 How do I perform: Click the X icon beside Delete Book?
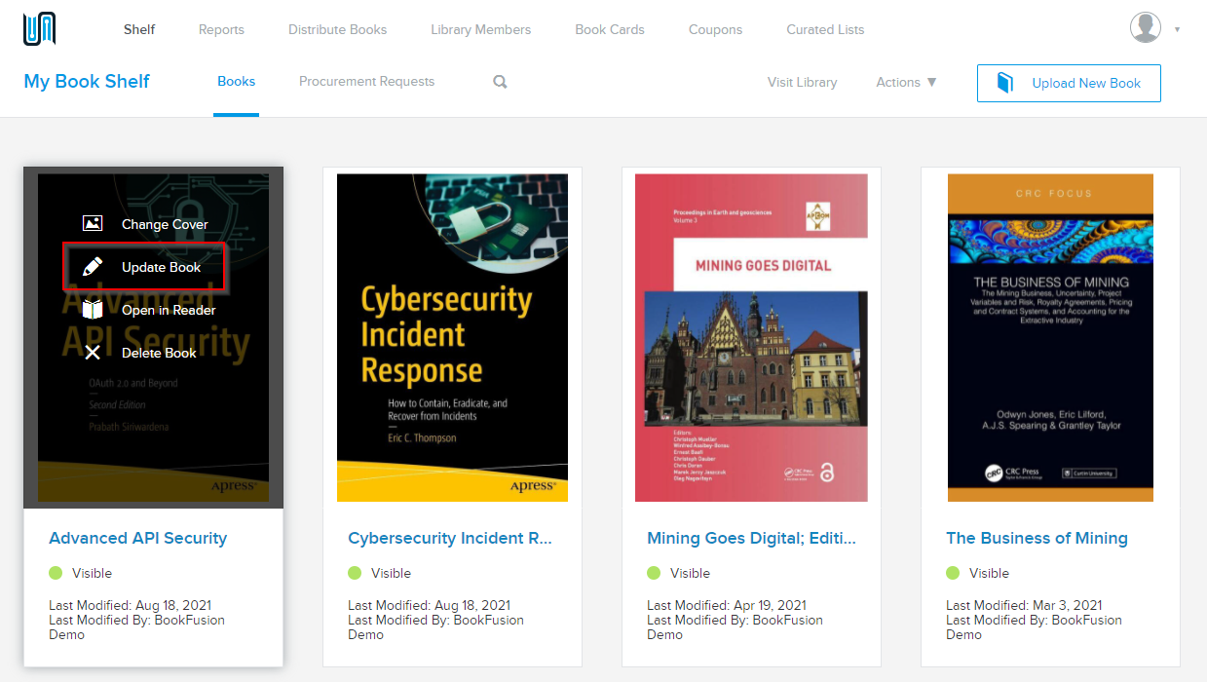pyautogui.click(x=93, y=353)
